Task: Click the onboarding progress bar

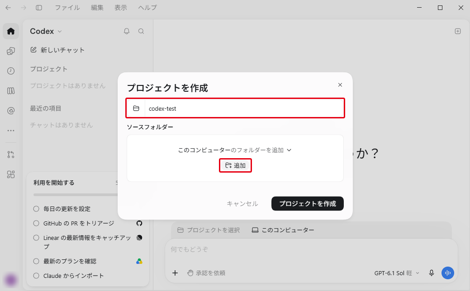Action: point(76,195)
